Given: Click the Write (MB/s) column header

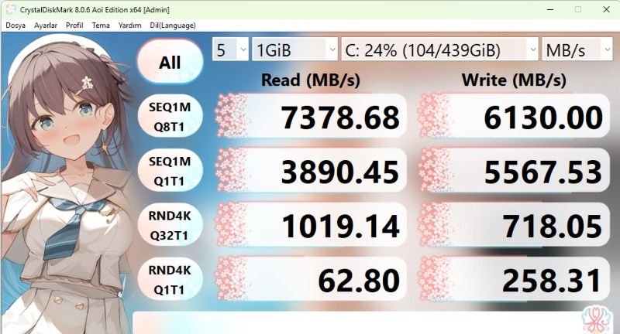Looking at the screenshot, I should tap(514, 80).
